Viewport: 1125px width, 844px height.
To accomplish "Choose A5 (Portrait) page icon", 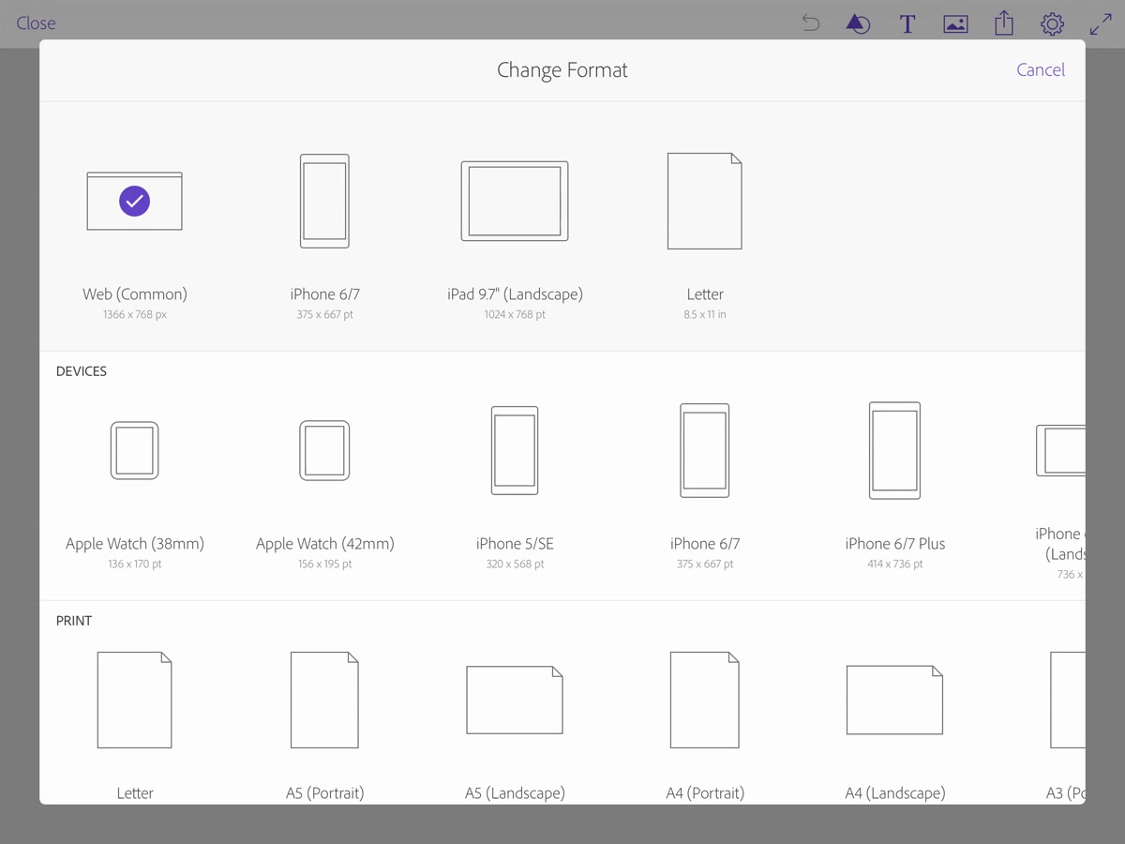I will [324, 700].
